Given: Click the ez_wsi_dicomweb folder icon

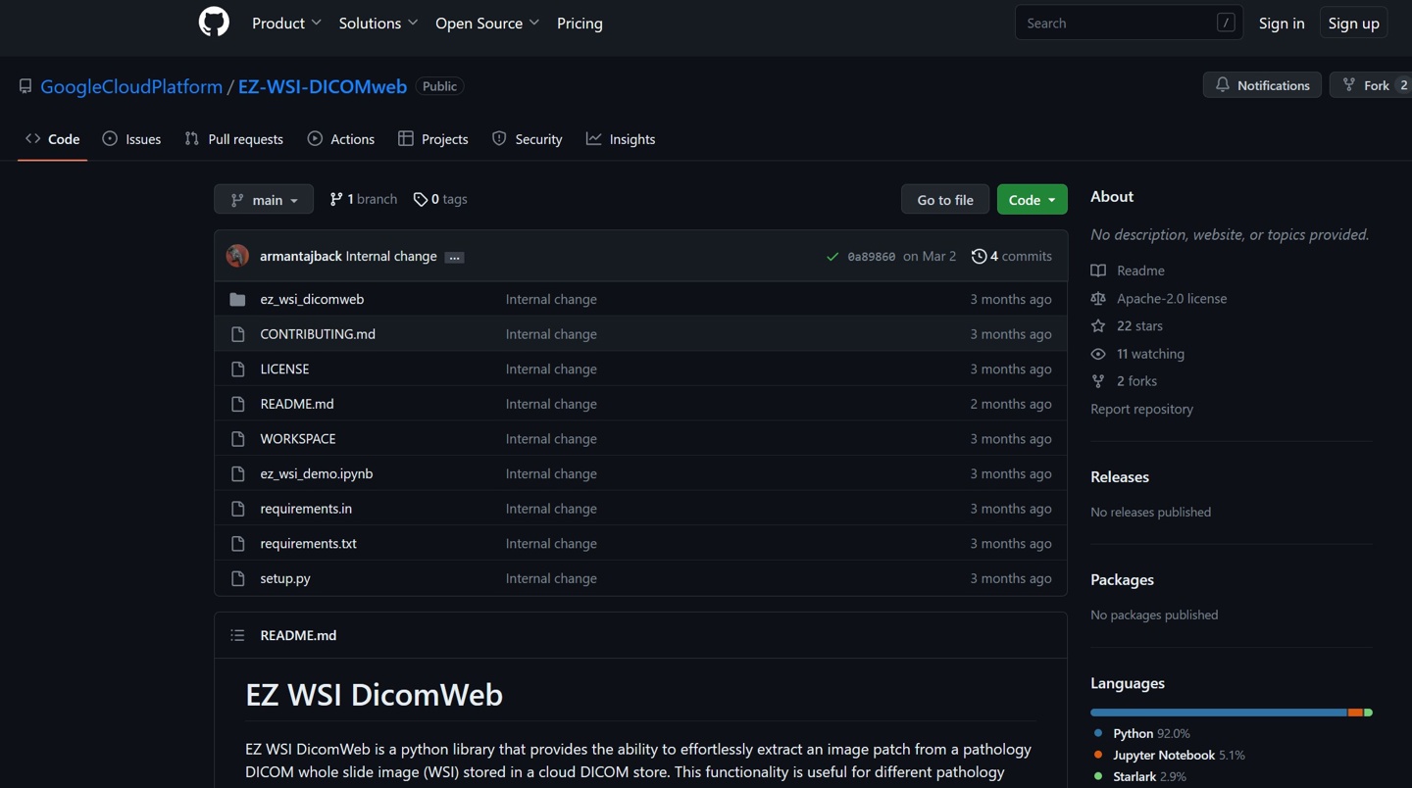Looking at the screenshot, I should point(237,299).
